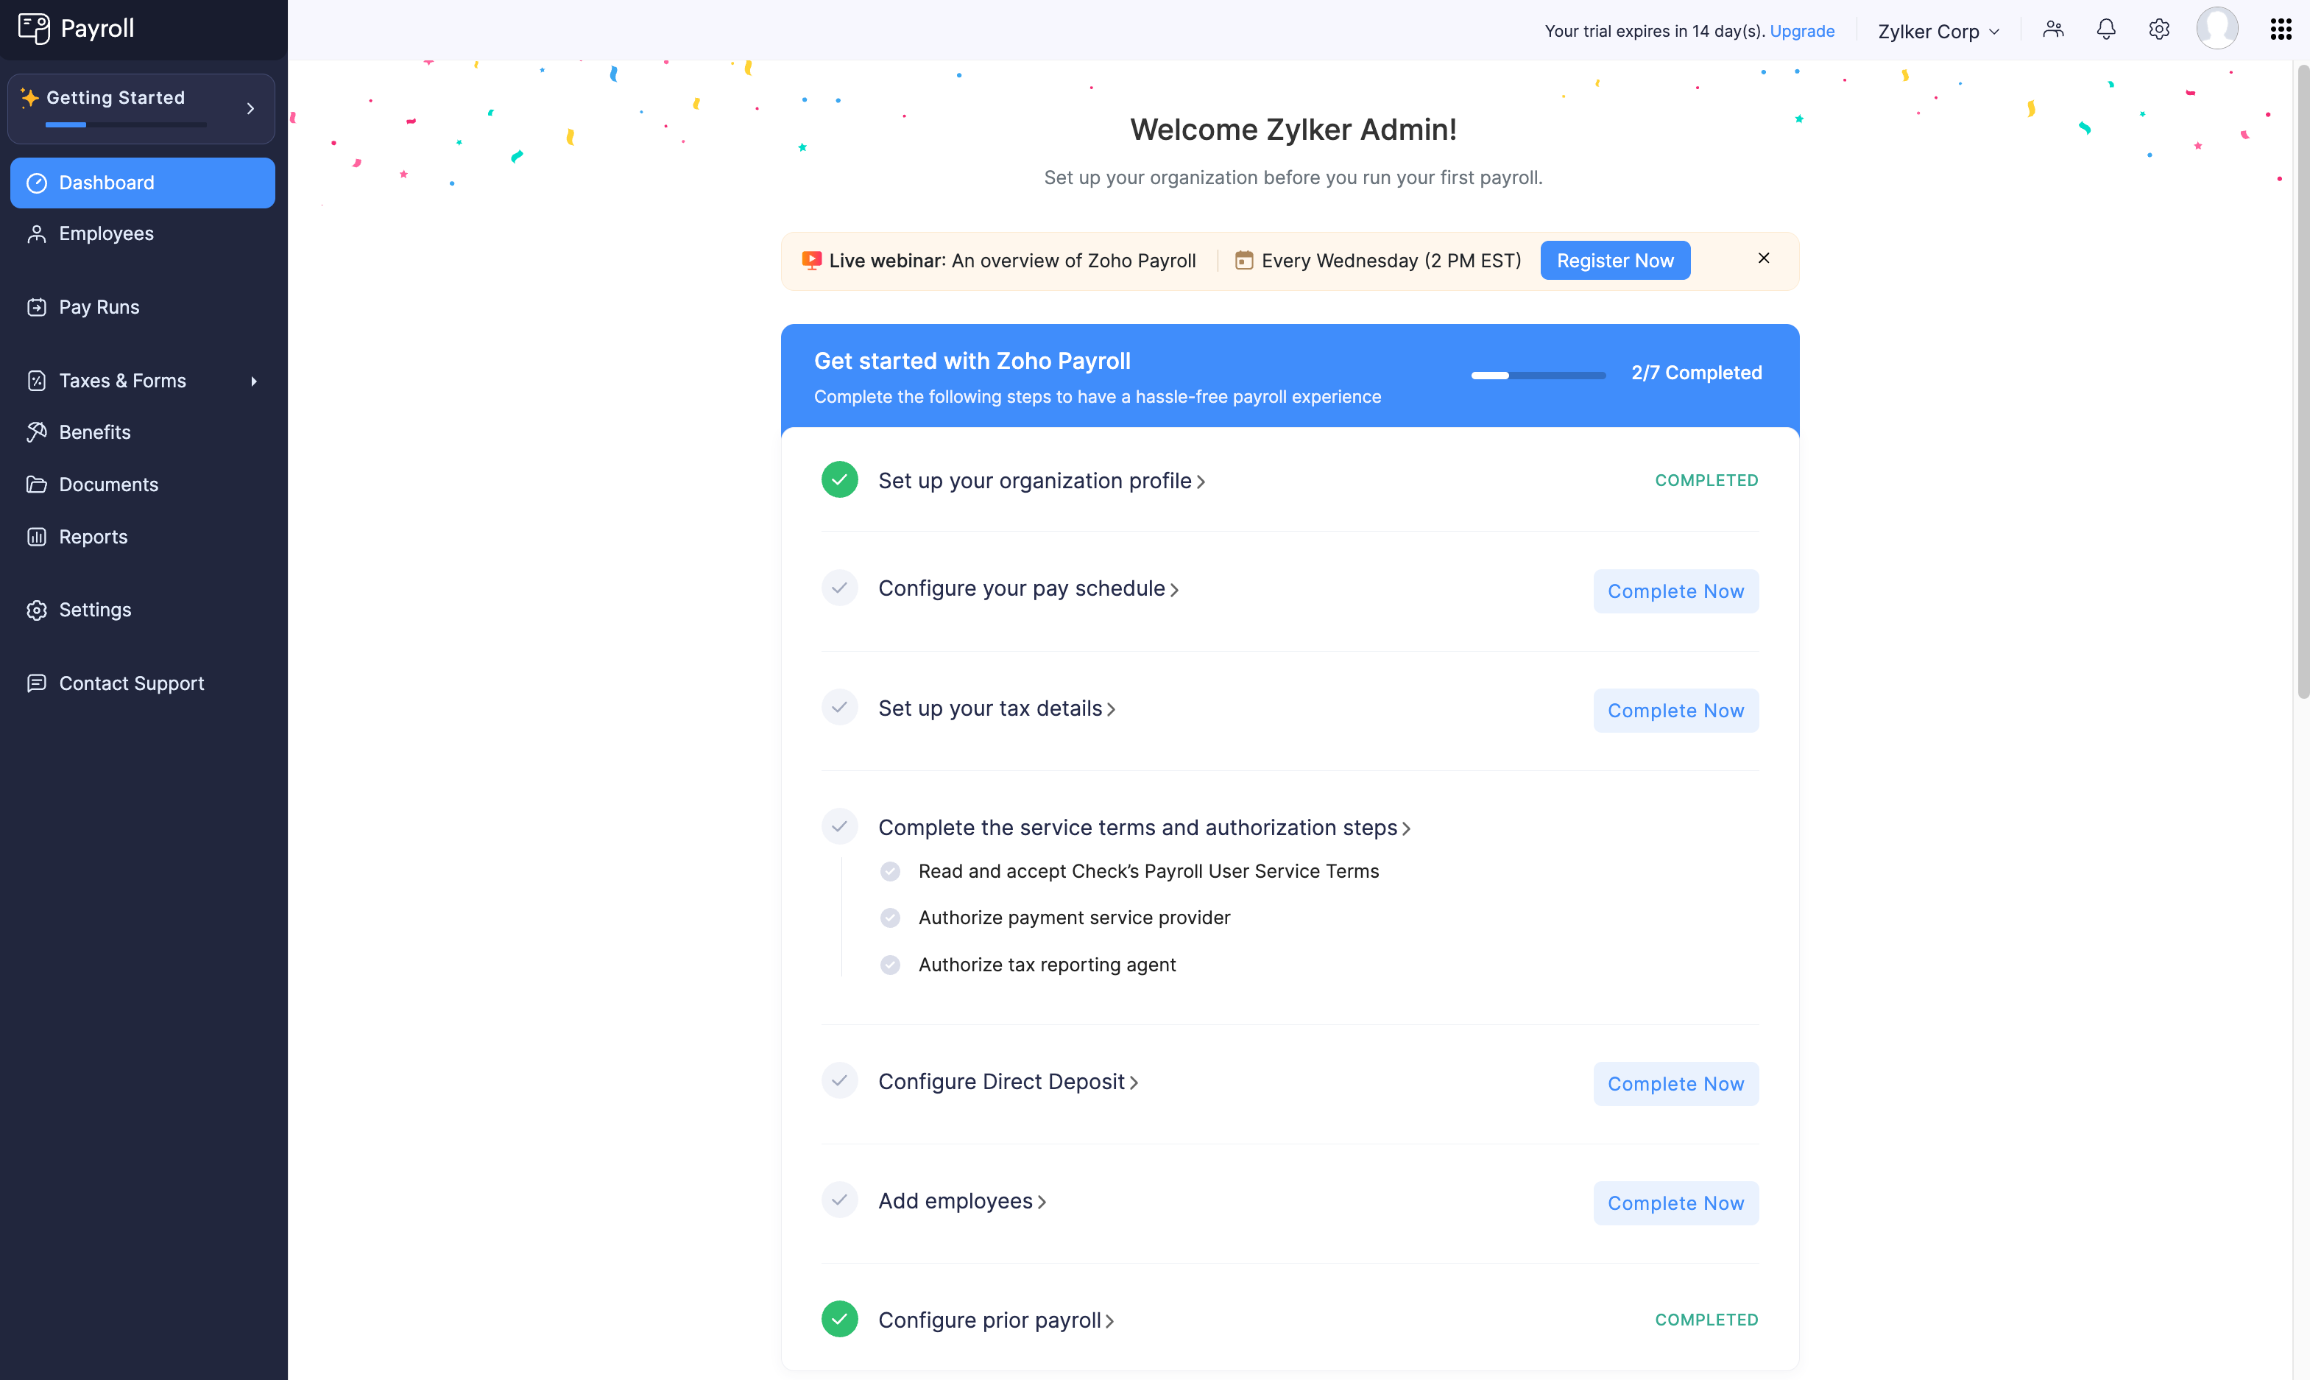Open the Documents section
2310x1380 pixels.
(x=107, y=485)
